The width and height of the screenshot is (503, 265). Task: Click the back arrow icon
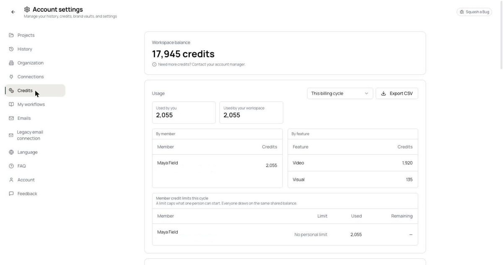(13, 12)
